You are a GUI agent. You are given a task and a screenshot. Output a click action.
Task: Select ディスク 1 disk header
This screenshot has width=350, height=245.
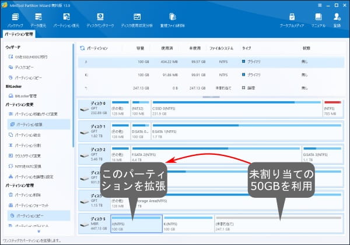(94, 132)
